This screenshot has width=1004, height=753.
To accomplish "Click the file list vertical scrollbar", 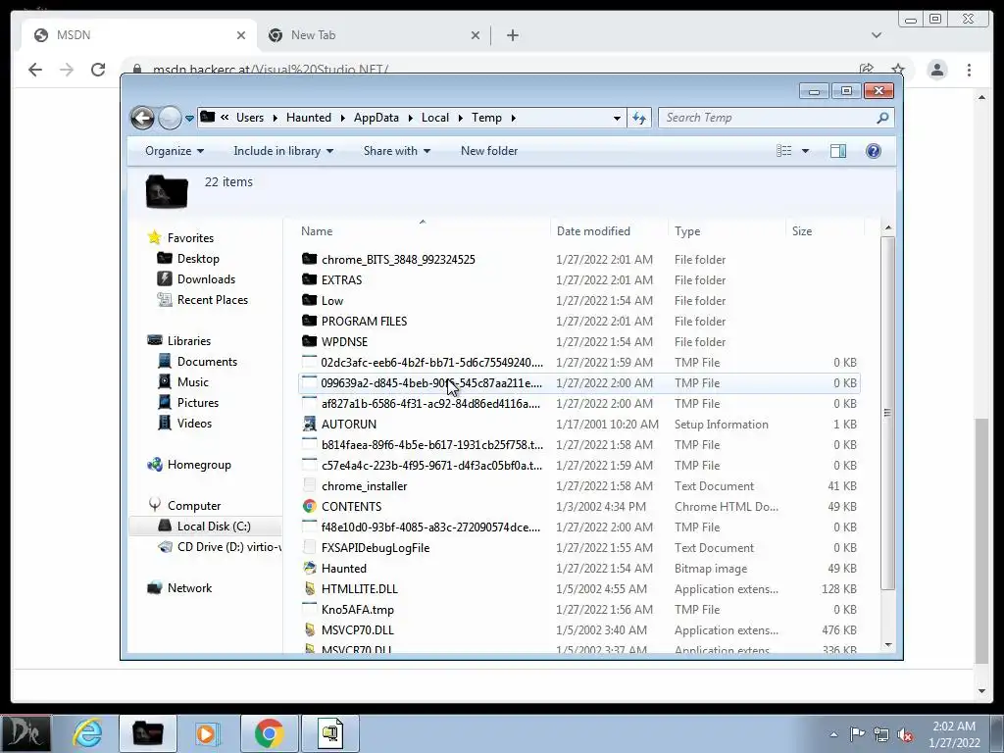I will 887,413.
